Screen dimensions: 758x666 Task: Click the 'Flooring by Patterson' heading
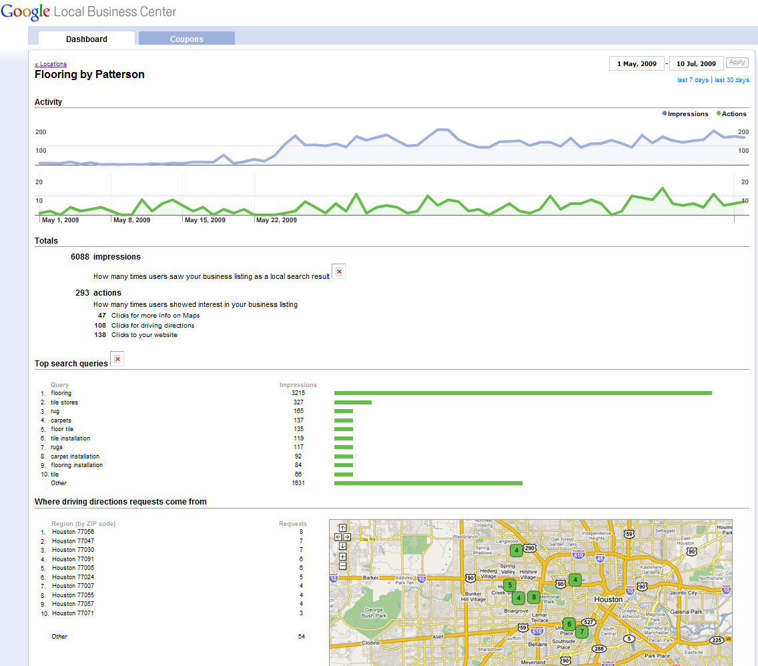(89, 75)
